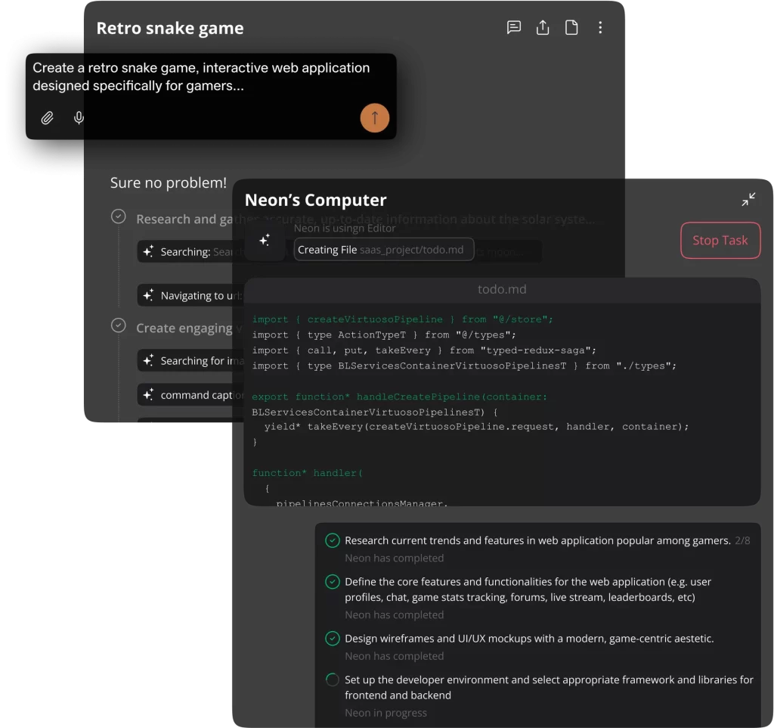Viewport: 774px width, 728px height.
Task: Click the sparkle icon beside Neon editor status
Action: (265, 241)
